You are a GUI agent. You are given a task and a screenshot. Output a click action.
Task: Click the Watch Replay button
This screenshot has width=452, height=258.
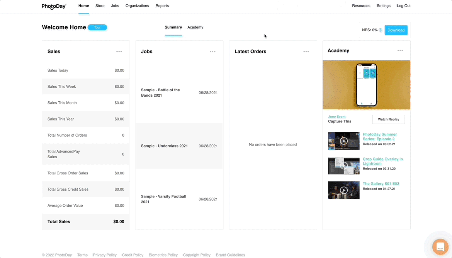point(388,119)
